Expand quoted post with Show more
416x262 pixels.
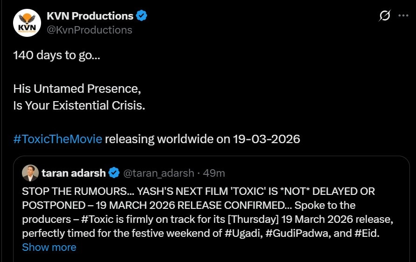coord(49,247)
